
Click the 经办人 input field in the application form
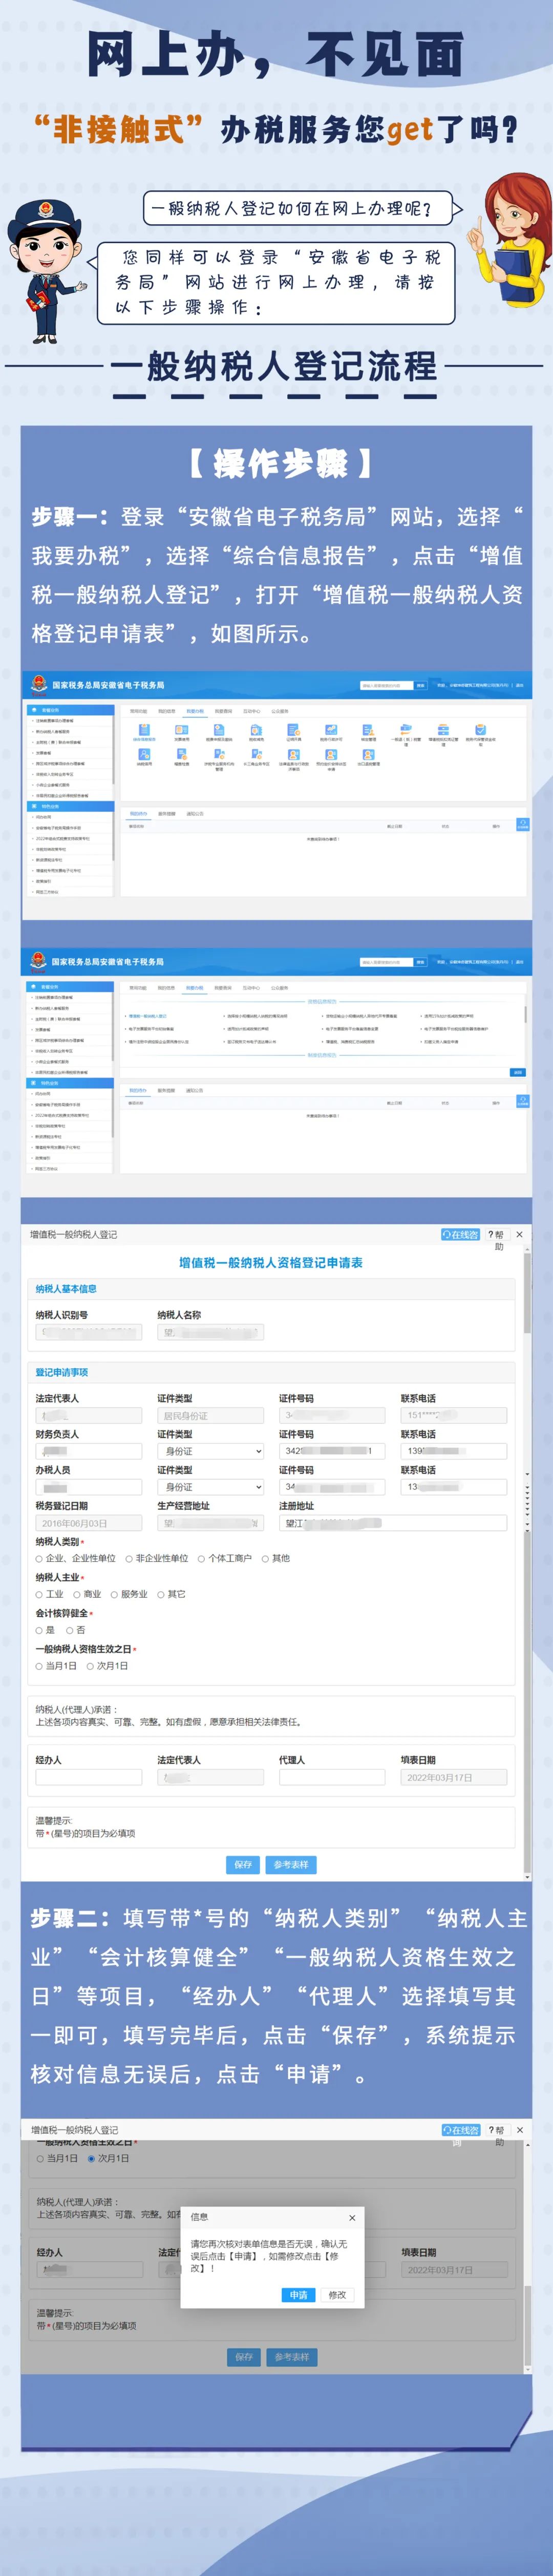click(x=89, y=1777)
